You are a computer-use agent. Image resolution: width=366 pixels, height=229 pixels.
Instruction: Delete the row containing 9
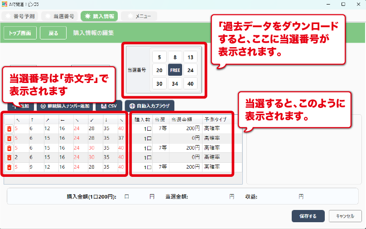[x=9, y=167]
